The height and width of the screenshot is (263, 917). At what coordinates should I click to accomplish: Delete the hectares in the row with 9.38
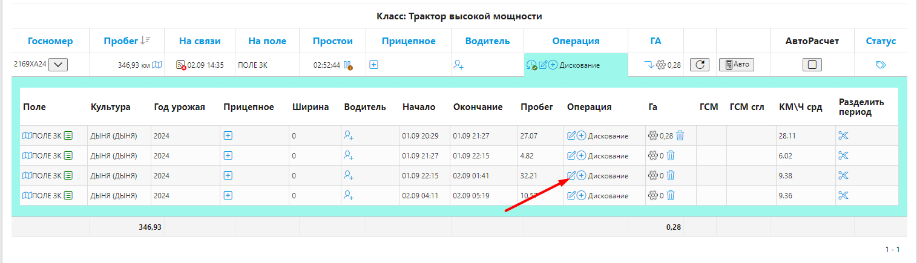[671, 175]
